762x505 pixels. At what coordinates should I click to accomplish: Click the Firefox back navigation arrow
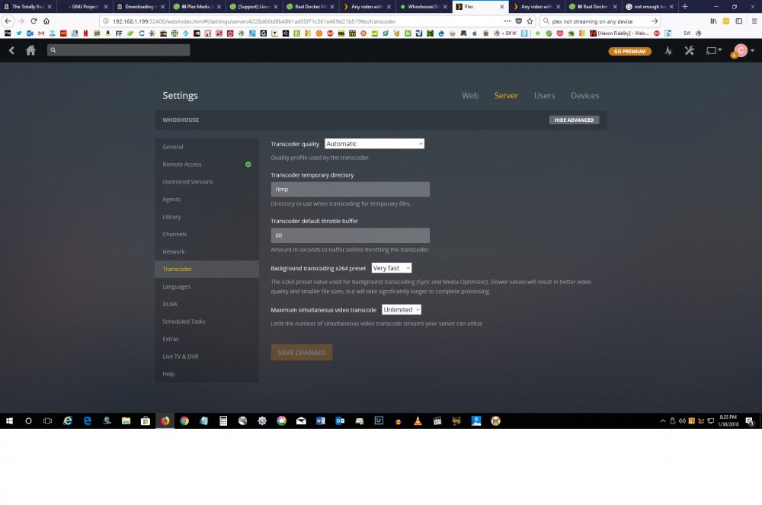(x=8, y=21)
